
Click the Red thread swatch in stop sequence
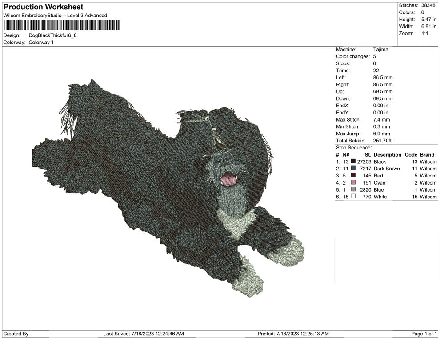352,176
